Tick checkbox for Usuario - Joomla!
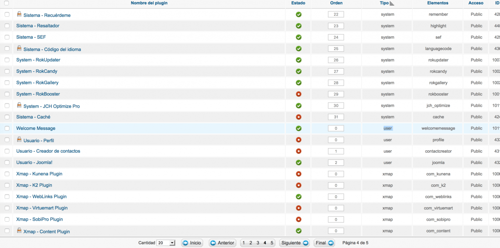Image resolution: width=500 pixels, height=248 pixels. [7, 163]
